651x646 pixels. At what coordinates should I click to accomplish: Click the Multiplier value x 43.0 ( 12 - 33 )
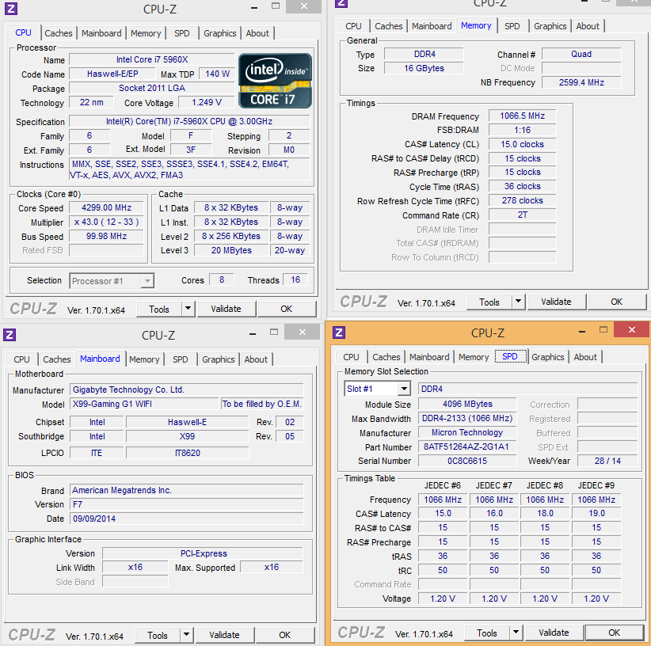[x=107, y=222]
